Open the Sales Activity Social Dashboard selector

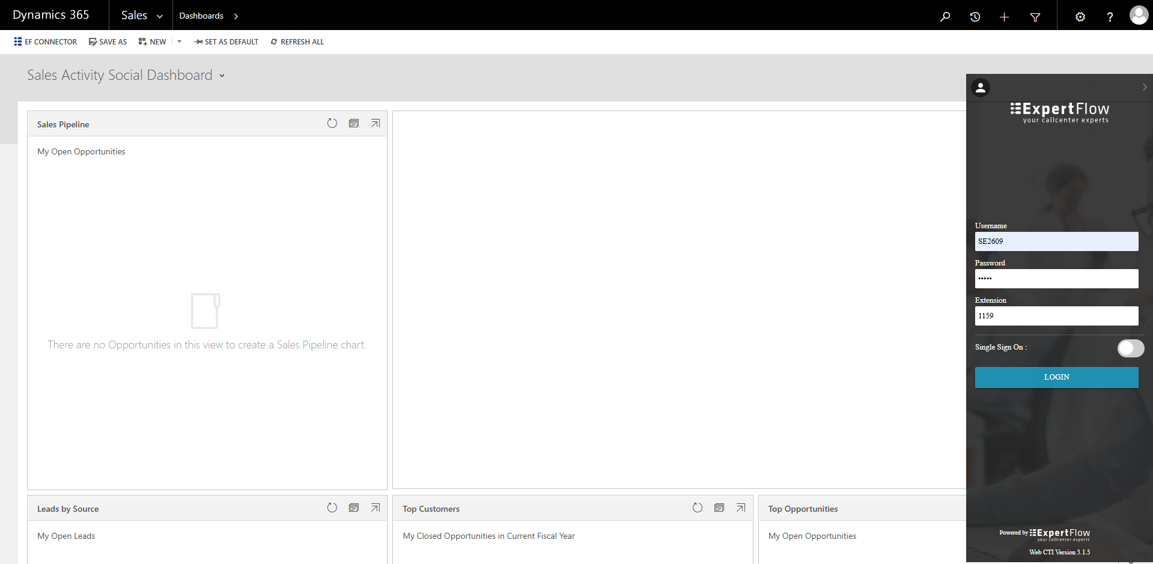click(x=126, y=75)
